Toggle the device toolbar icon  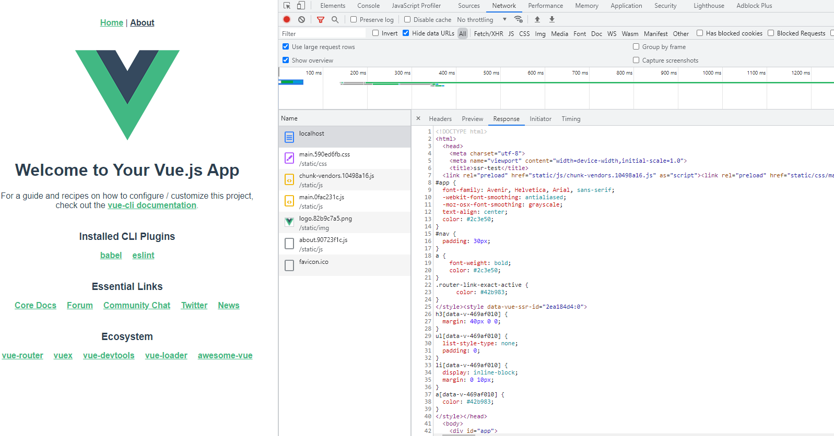click(301, 6)
